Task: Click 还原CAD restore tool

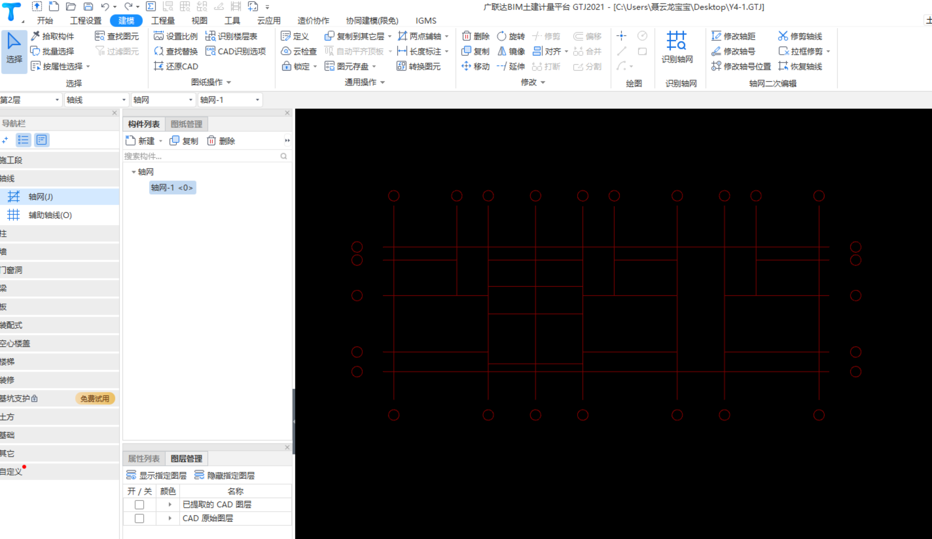Action: (x=176, y=66)
